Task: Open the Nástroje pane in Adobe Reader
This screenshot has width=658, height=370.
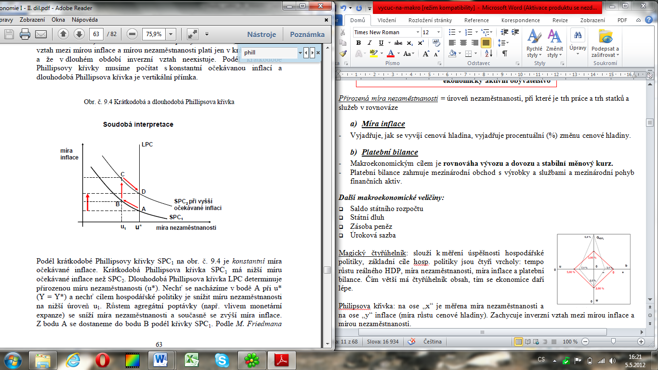Action: (262, 35)
